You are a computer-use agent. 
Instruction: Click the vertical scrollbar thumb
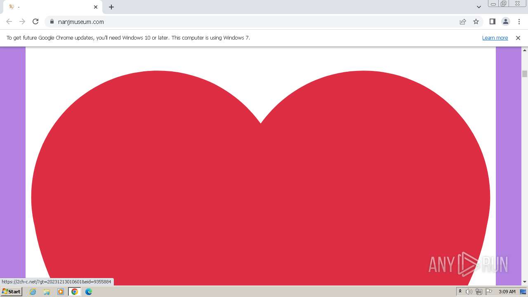(x=525, y=74)
